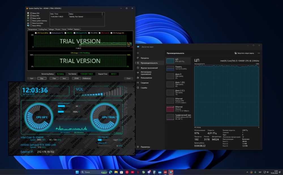Uncheck Stress cache checkbox

pyautogui.click(x=31, y=18)
